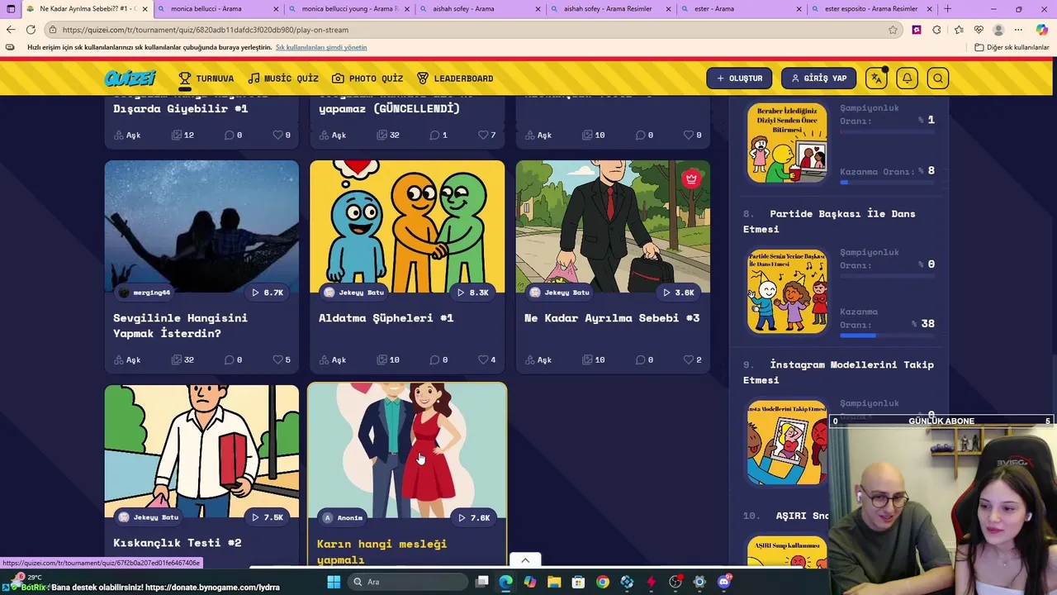Open the favorites list icon
This screenshot has height=595, width=1057.
point(958,30)
